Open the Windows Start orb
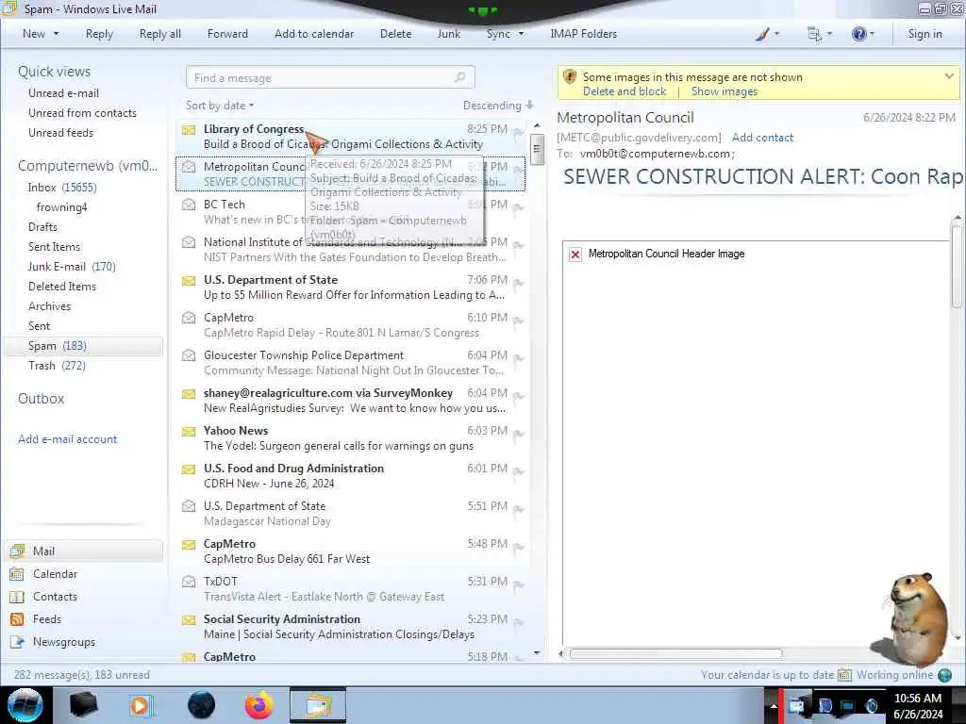The image size is (966, 724). point(25,705)
